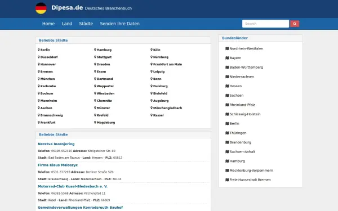The width and height of the screenshot is (338, 211).
Task: Open the Home menu item
Action: coord(48,24)
